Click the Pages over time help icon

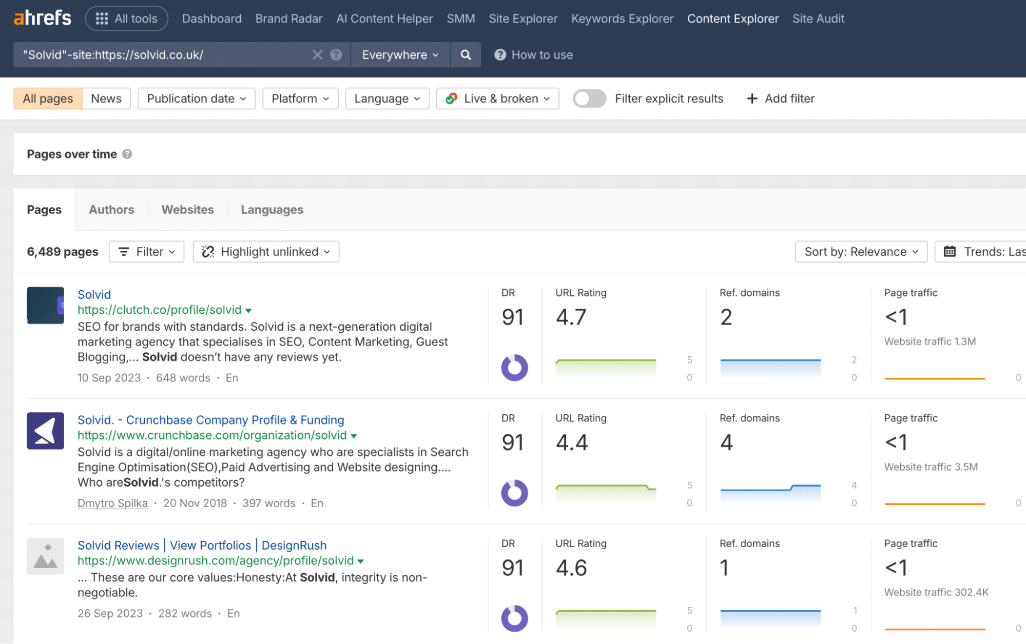click(127, 154)
